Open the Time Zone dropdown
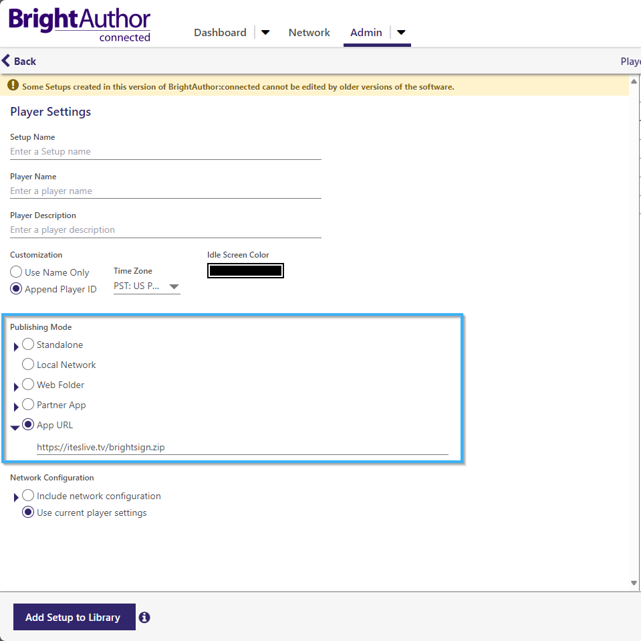Viewport: 641px width, 641px height. [x=174, y=286]
